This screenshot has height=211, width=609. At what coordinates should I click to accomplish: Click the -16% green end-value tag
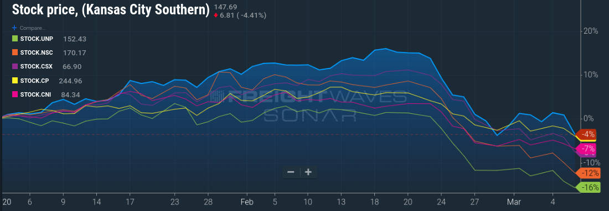click(589, 187)
